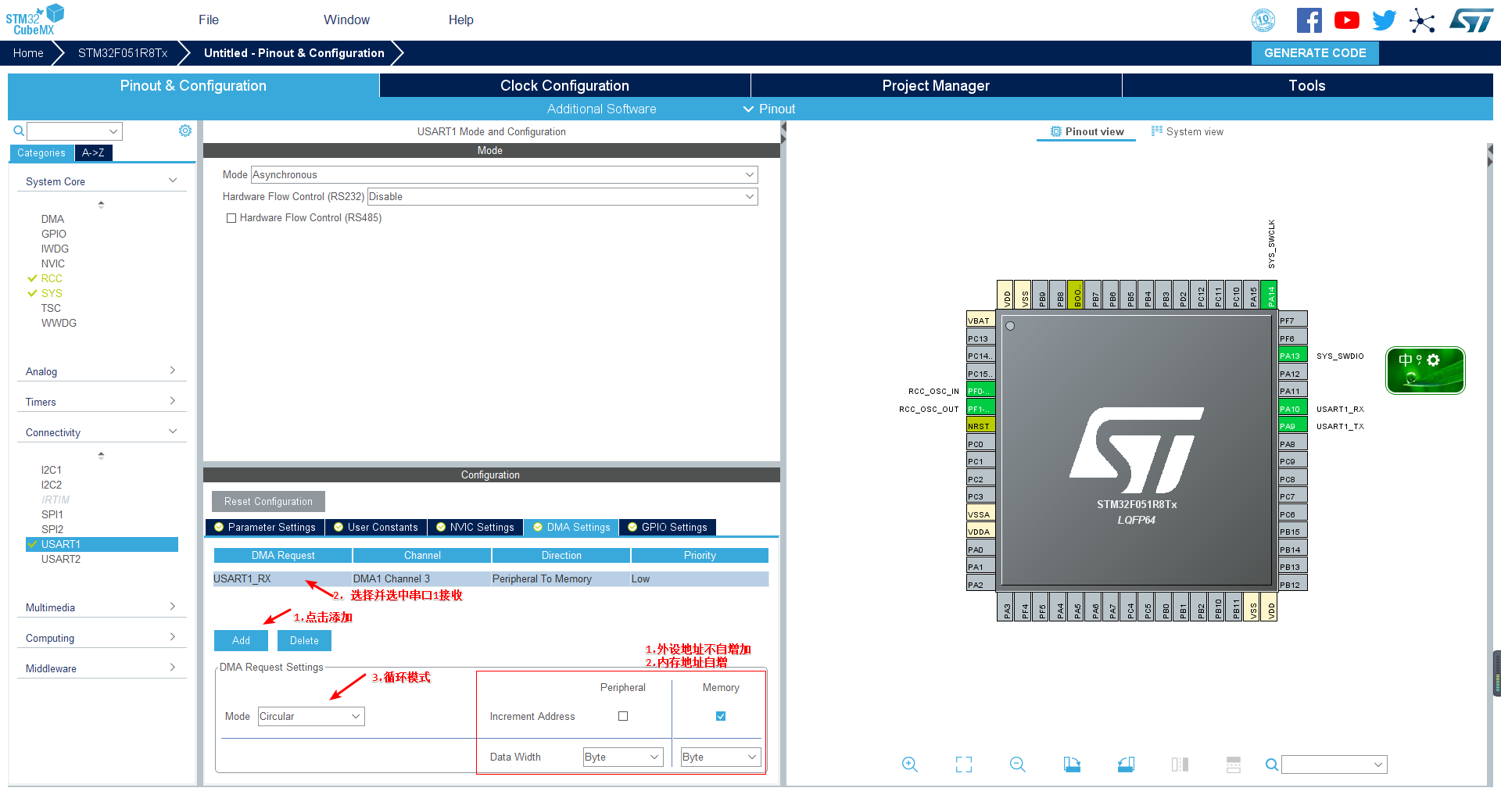
Task: Click the ST logo icon
Action: click(x=1471, y=20)
